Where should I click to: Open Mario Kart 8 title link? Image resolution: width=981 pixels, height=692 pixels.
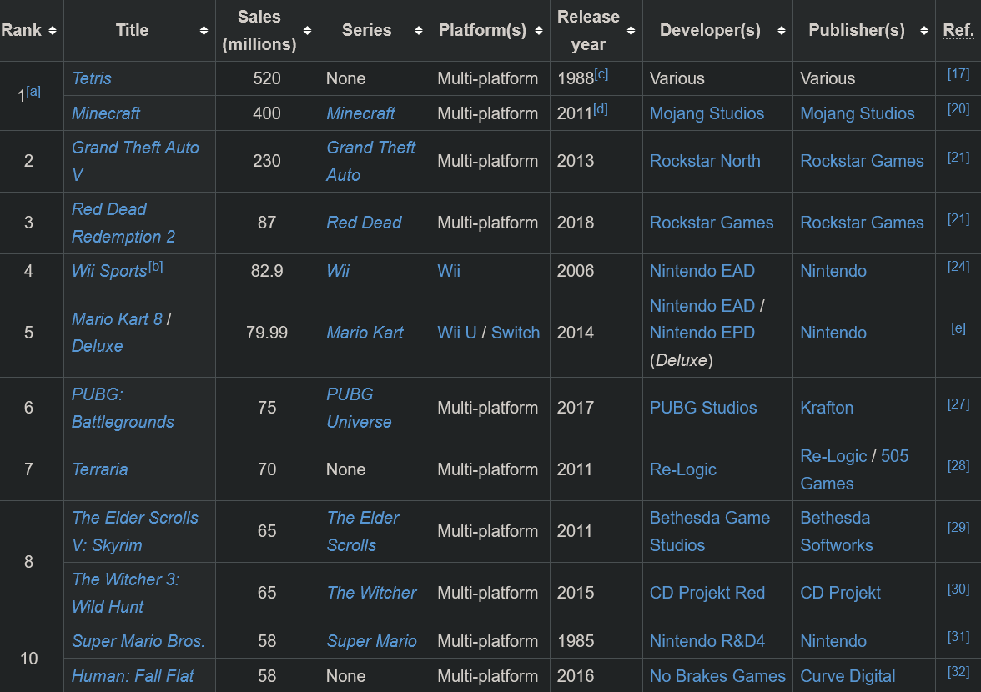[117, 319]
